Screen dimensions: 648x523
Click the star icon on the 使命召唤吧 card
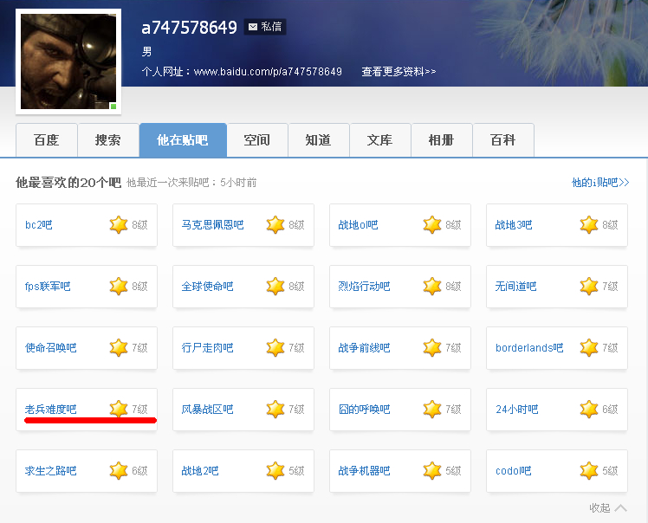119,348
